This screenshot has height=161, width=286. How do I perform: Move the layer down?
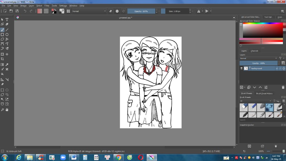(x=254, y=87)
